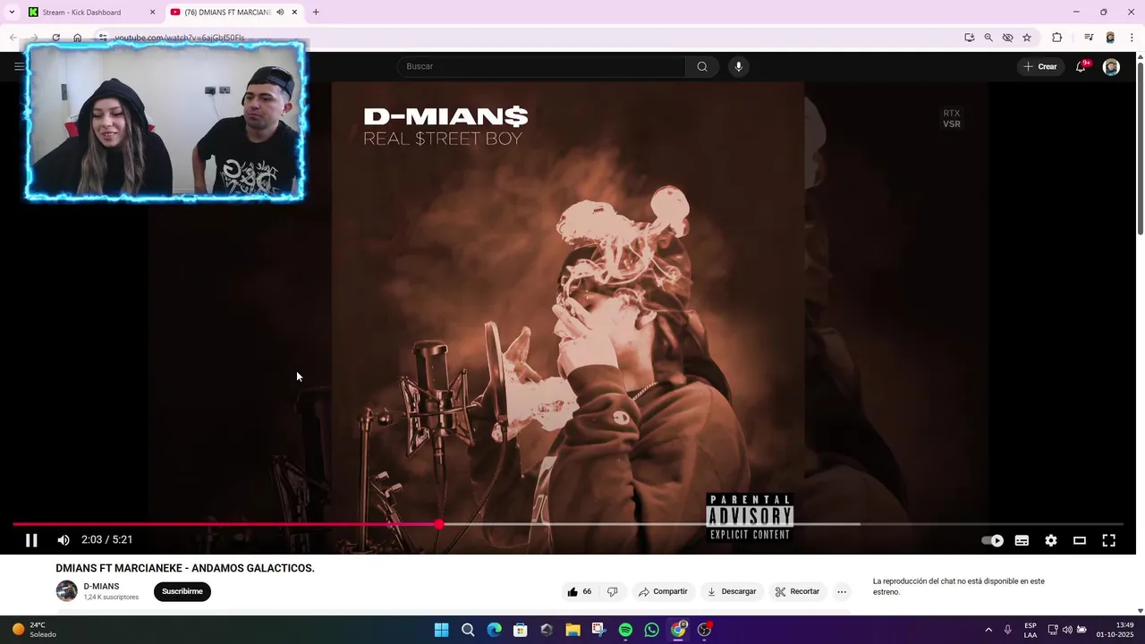The height and width of the screenshot is (644, 1145).
Task: Open the tab search dropdown arrow
Action: [12, 13]
